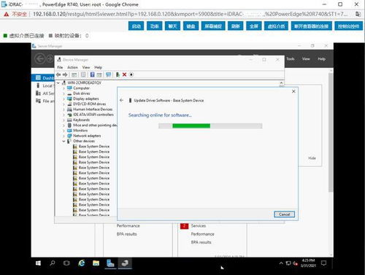Viewport: 365px width, 275px height.
Task: Select the Dashboard item in Server Manager
Action: coord(43,78)
